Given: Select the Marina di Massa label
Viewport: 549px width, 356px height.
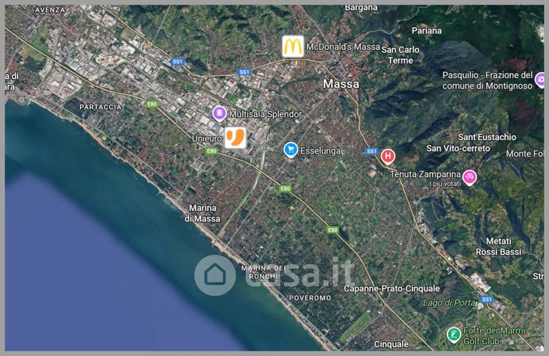Looking at the screenshot, I should point(202,213).
